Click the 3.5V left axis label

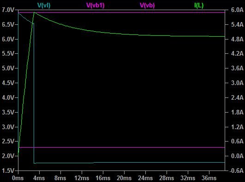pos(8,112)
